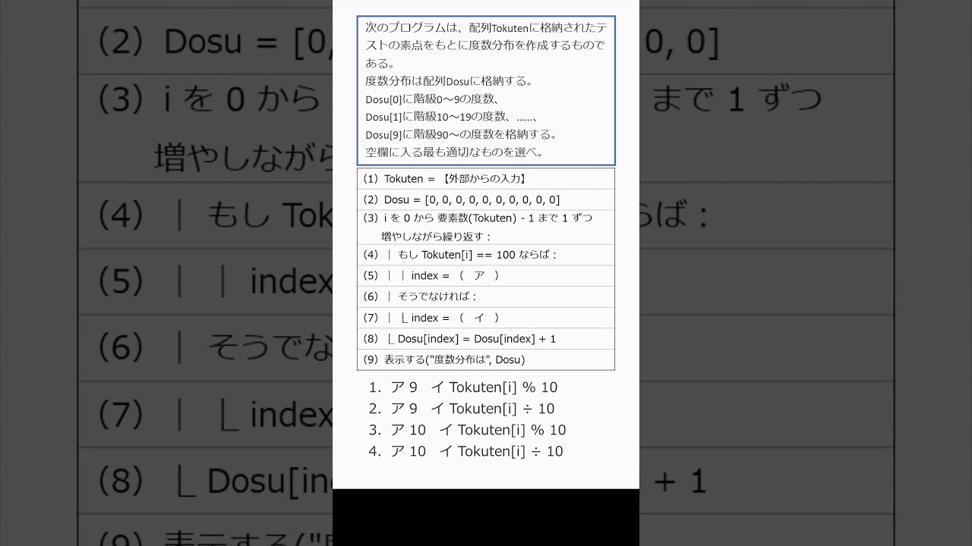
Task: Click row (3) loop line in the small table
Action: [486, 227]
